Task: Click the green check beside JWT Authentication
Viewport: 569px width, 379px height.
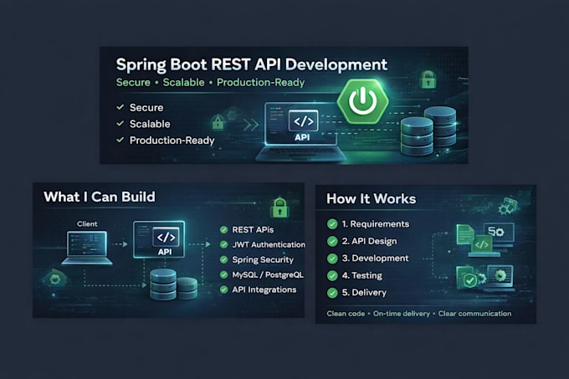Action: point(224,244)
